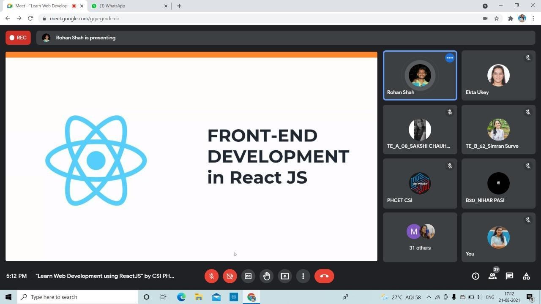Open options on Rohan Shah's tile

(x=450, y=58)
